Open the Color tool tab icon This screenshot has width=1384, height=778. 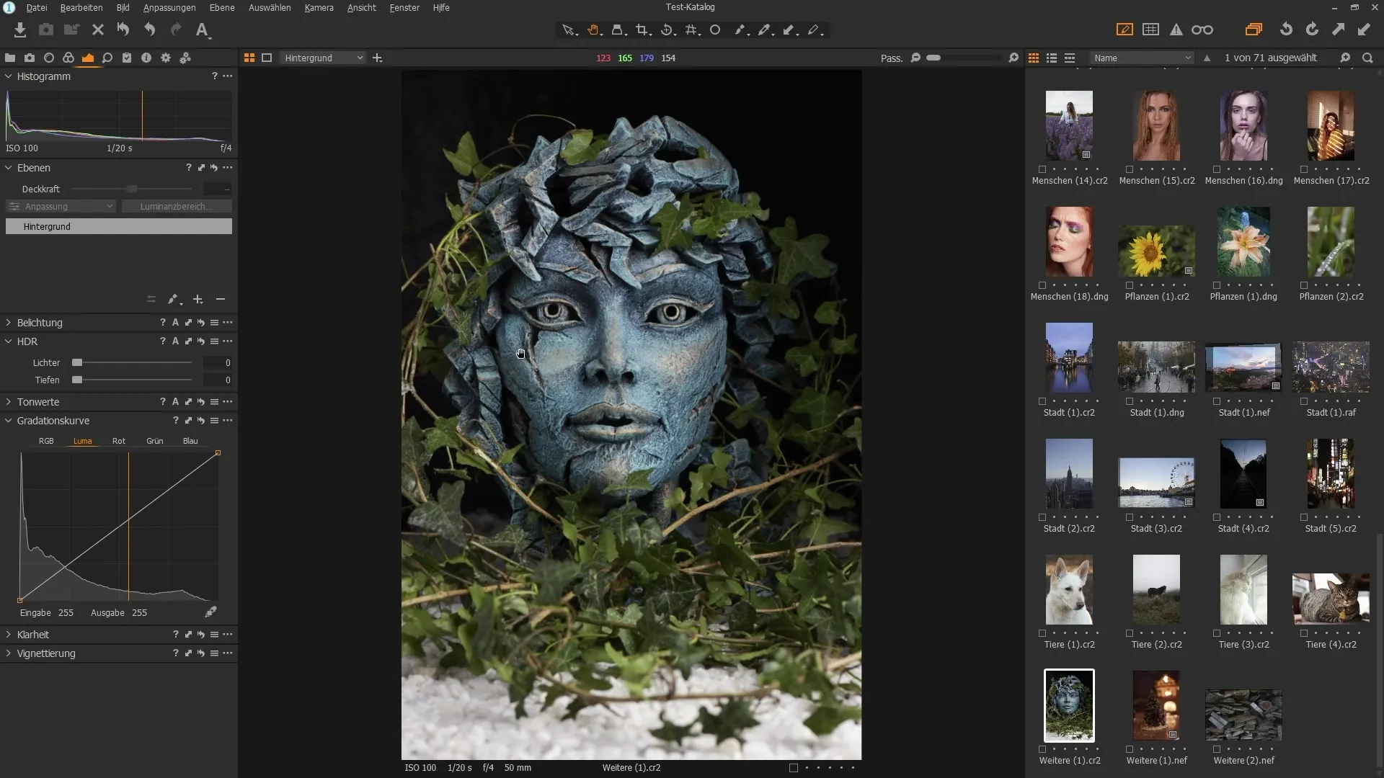tap(68, 58)
